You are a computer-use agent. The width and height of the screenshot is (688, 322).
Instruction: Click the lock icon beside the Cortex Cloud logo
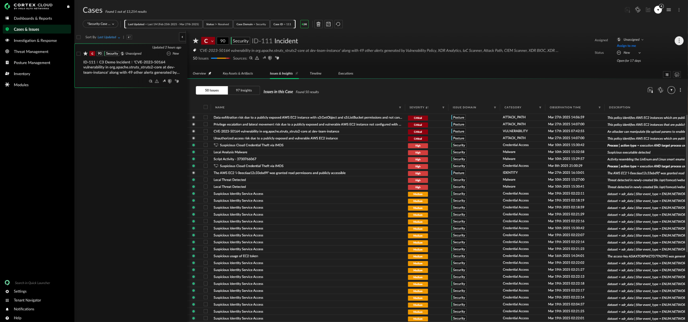click(x=68, y=6)
